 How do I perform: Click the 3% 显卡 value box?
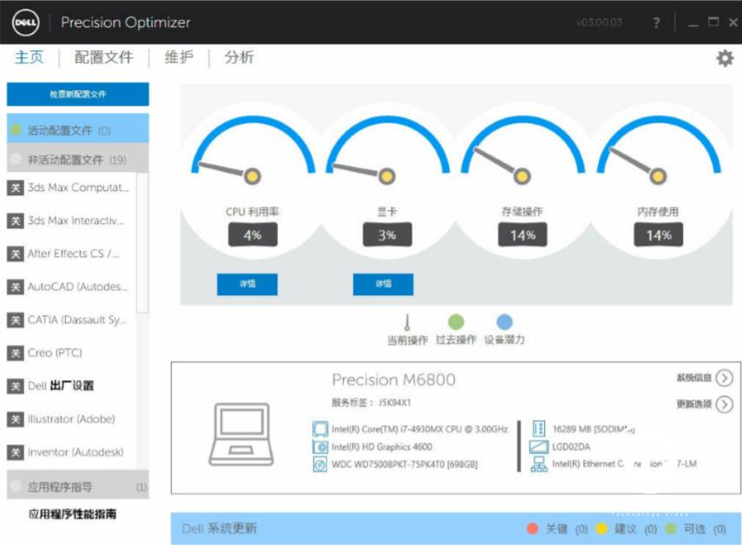tap(387, 235)
